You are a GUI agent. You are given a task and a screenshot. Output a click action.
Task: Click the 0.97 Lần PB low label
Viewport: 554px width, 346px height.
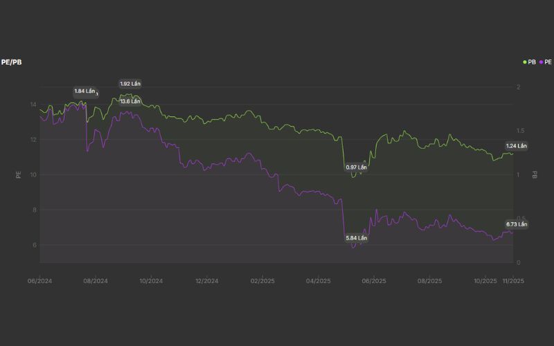pyautogui.click(x=356, y=167)
